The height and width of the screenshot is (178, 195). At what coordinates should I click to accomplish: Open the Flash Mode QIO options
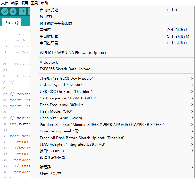click(56, 111)
